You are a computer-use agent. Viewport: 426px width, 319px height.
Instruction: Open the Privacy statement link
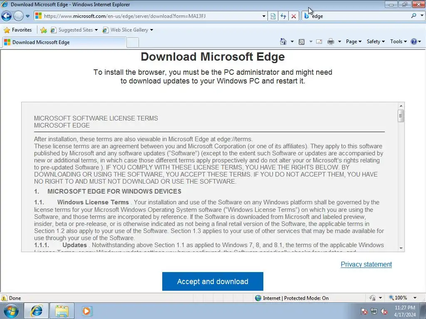tap(366, 264)
